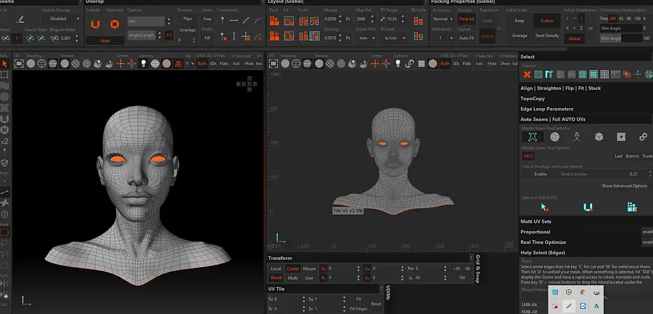Click the Full AUTO packing icon

point(632,207)
